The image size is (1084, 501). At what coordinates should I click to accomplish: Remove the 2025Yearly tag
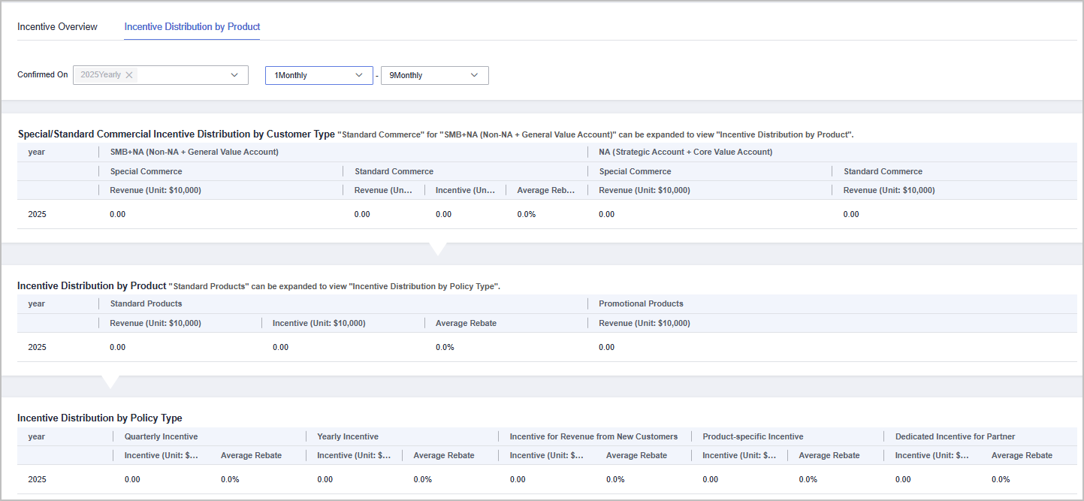(x=129, y=75)
